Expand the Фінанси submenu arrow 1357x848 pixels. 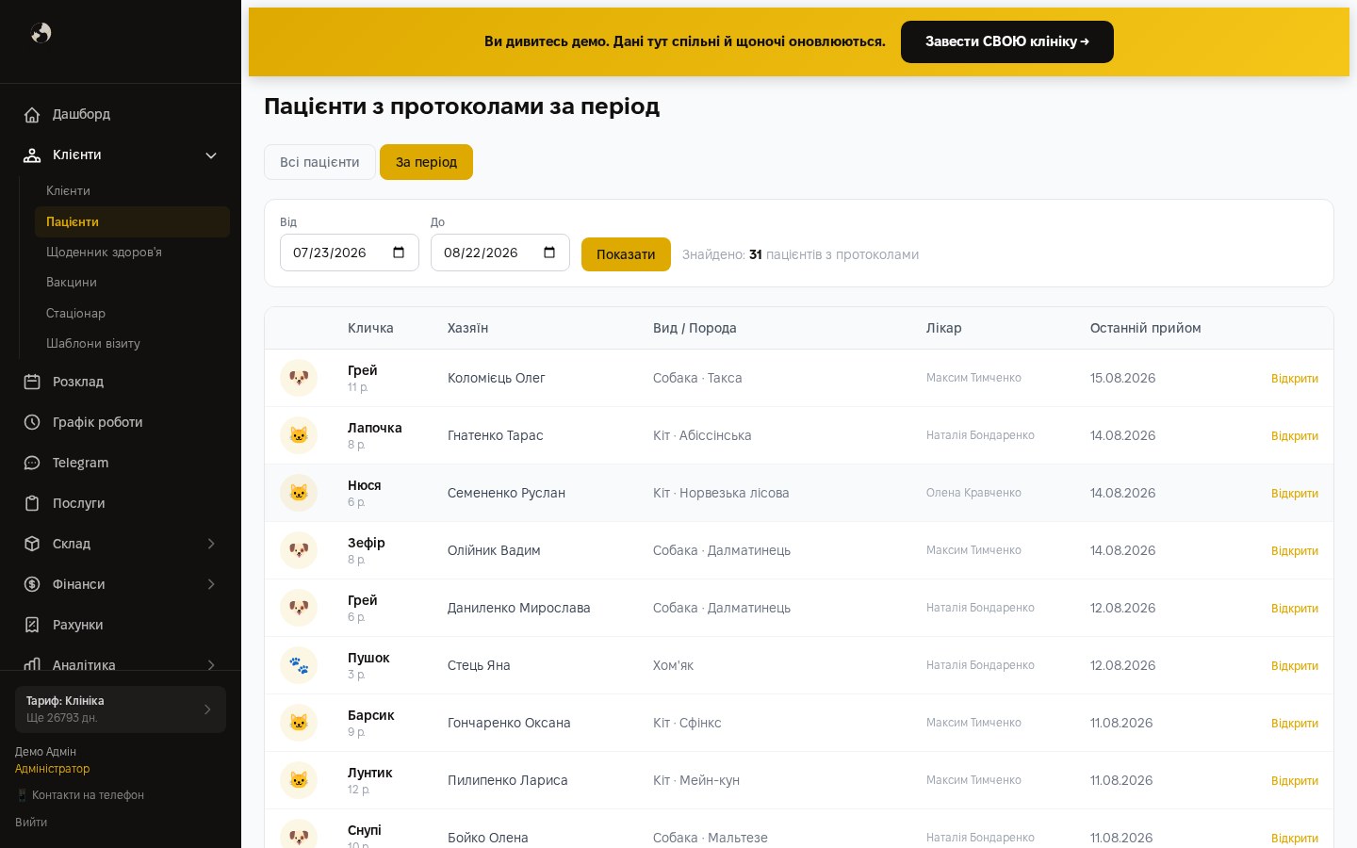pyautogui.click(x=211, y=584)
